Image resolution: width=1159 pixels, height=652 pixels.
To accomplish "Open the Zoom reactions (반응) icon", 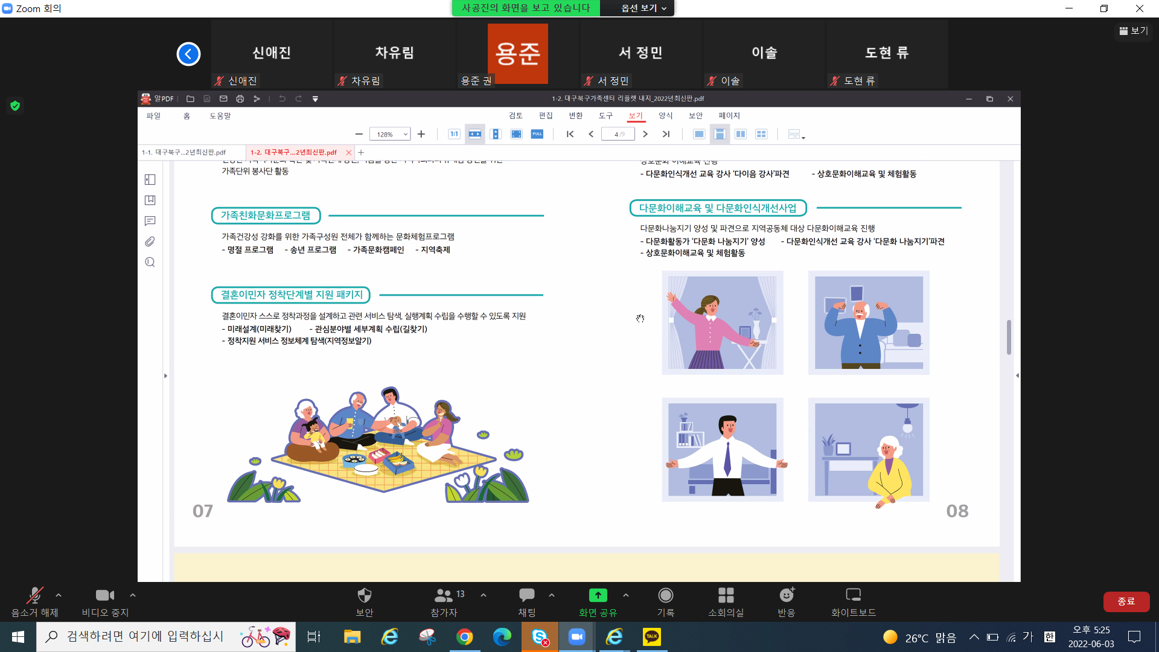I will click(x=786, y=596).
